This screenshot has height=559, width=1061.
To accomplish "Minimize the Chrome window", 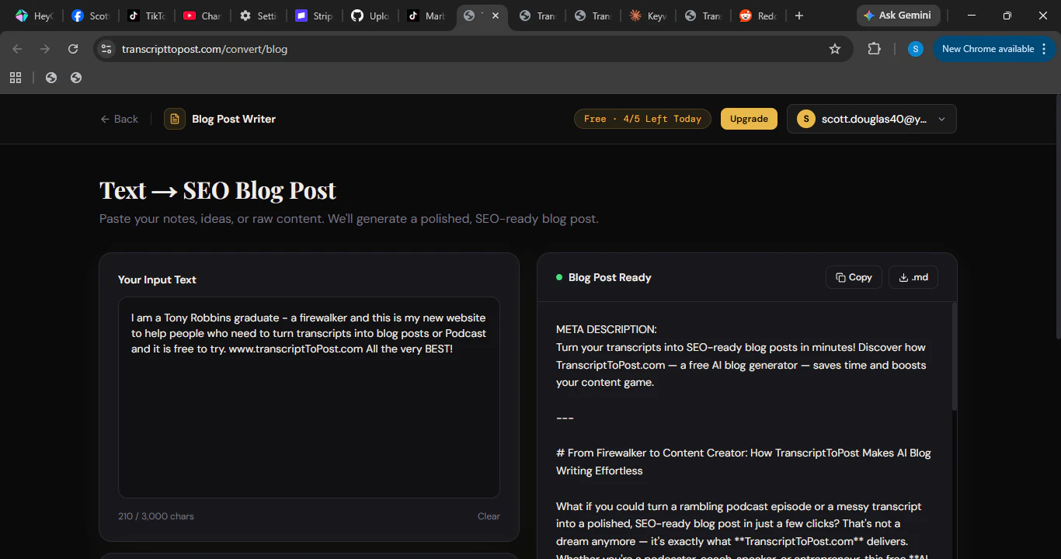I will (x=972, y=16).
